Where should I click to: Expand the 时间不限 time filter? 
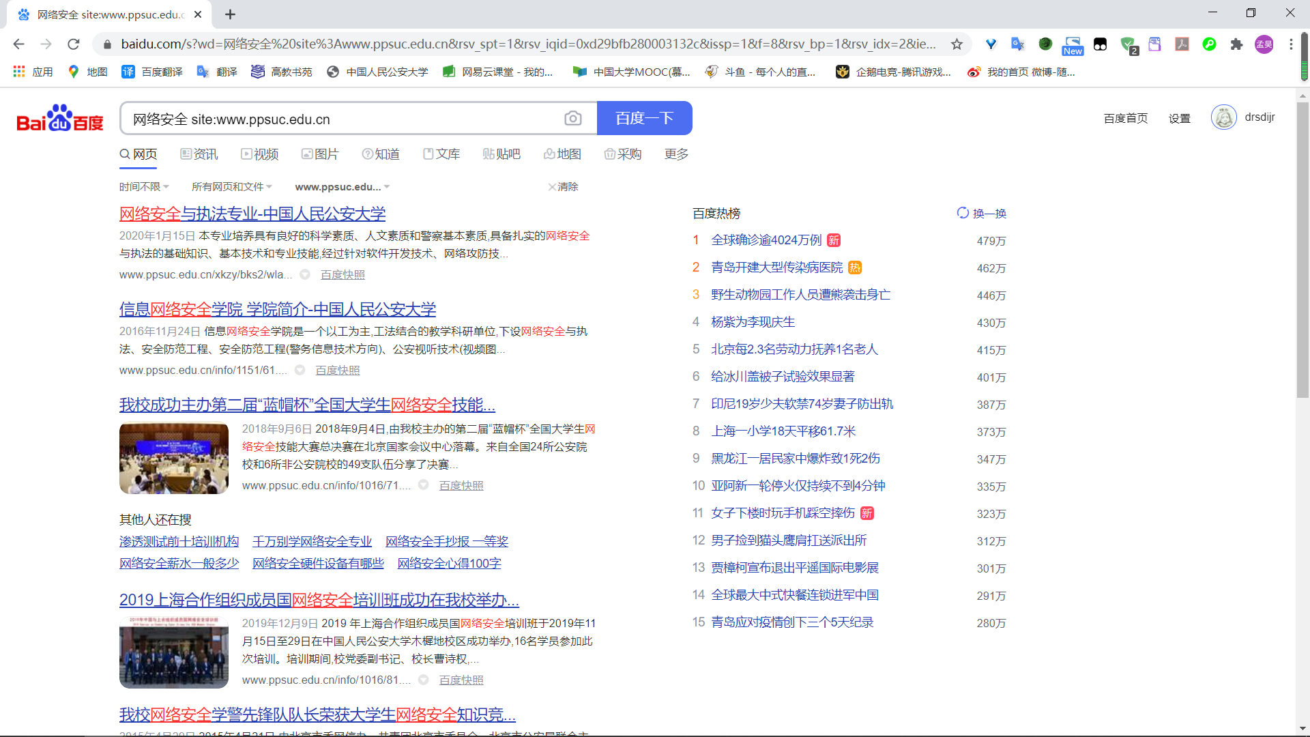(x=144, y=187)
